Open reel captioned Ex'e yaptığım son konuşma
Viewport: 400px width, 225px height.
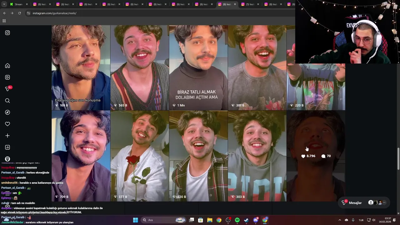[x=81, y=67]
